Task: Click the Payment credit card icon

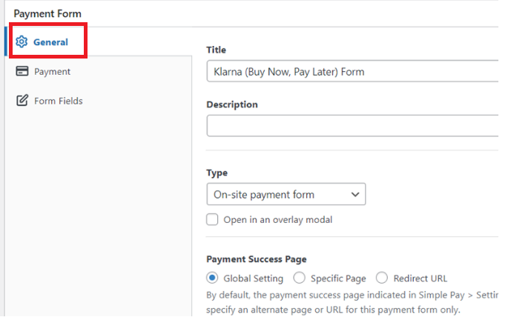Action: [x=22, y=71]
